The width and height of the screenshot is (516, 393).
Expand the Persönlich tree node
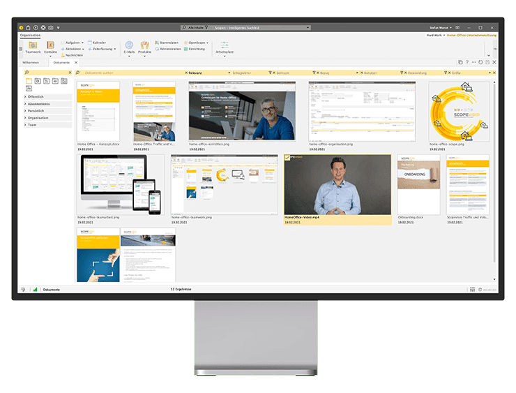[x=25, y=111]
